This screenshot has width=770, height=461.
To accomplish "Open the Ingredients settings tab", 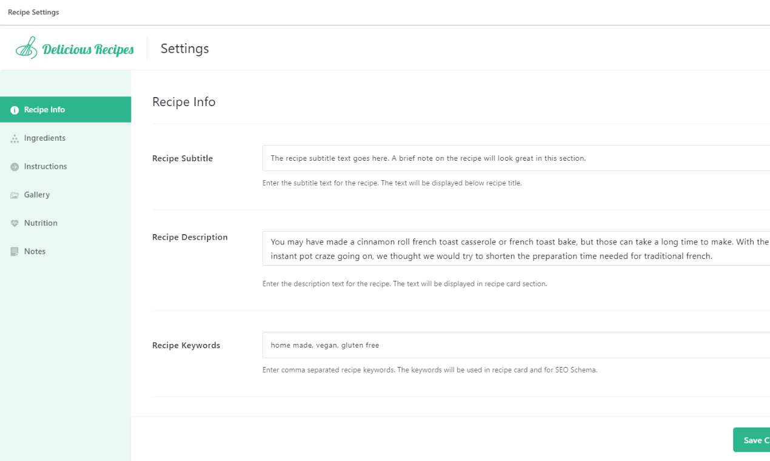I will coord(65,138).
